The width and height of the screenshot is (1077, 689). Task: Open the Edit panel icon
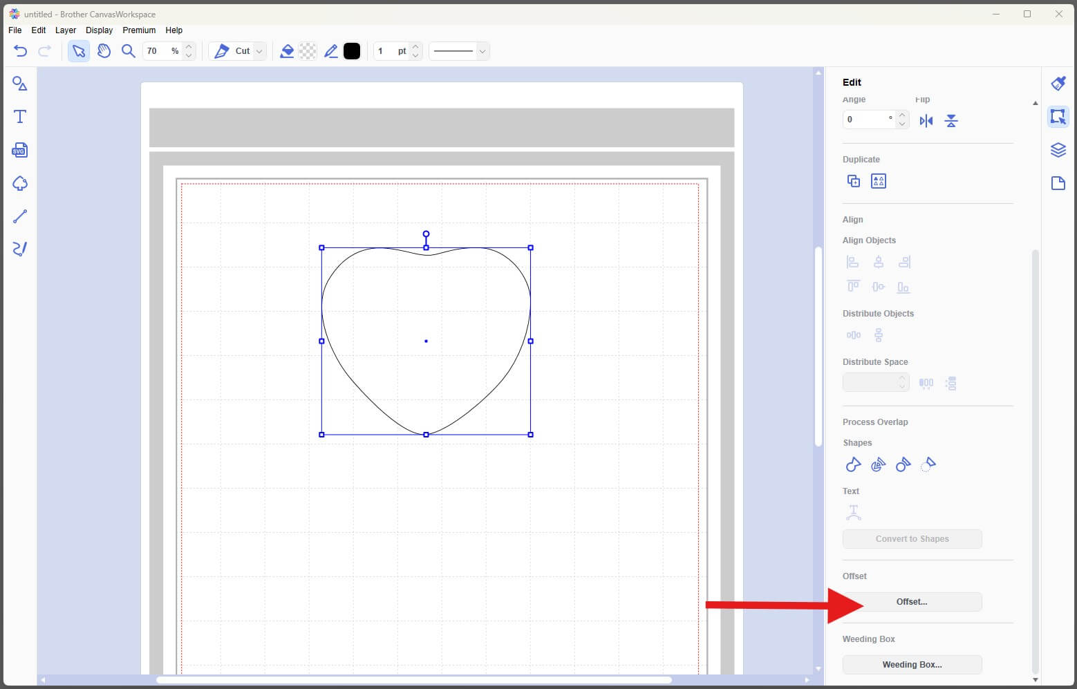(x=1058, y=116)
